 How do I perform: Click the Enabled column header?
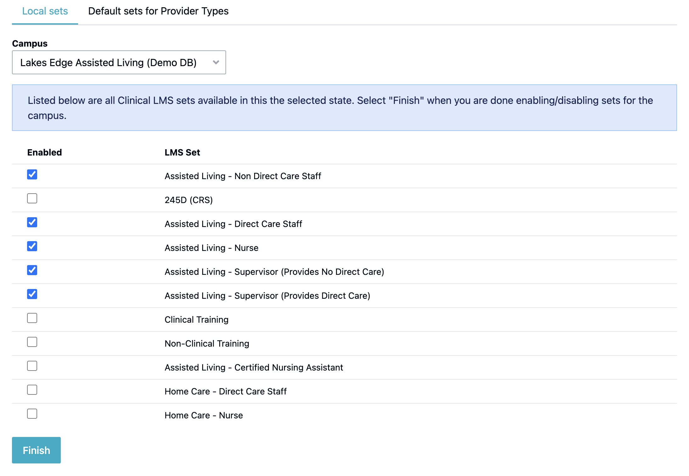point(44,152)
